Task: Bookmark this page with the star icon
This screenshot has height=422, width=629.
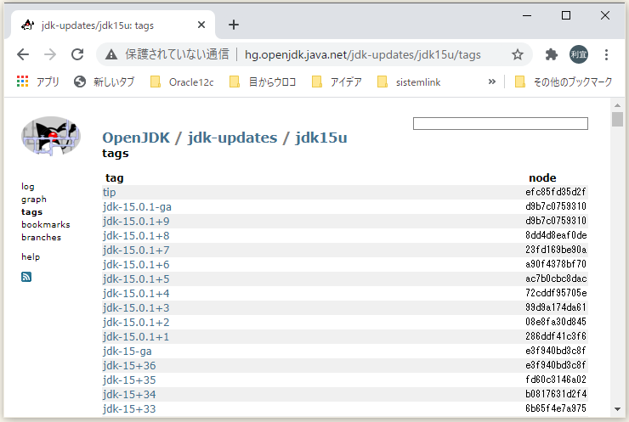Action: (518, 54)
